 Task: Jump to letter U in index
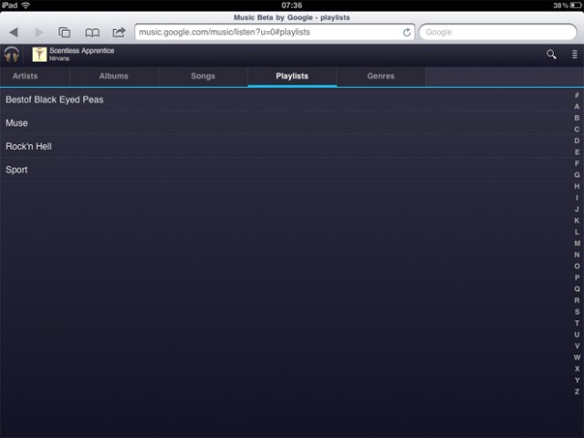[577, 335]
